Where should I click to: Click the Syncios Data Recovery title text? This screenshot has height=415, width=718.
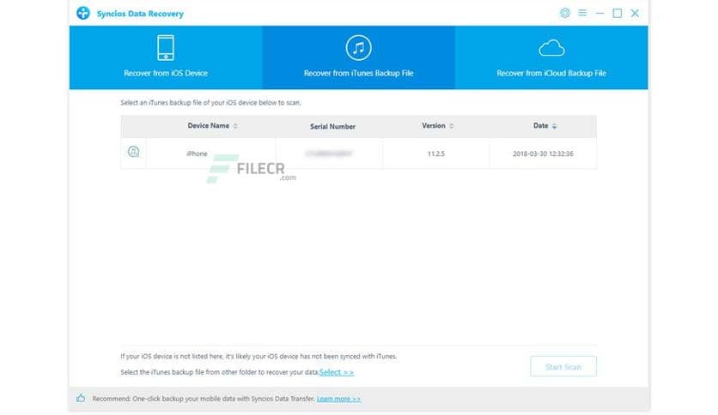[x=140, y=14]
